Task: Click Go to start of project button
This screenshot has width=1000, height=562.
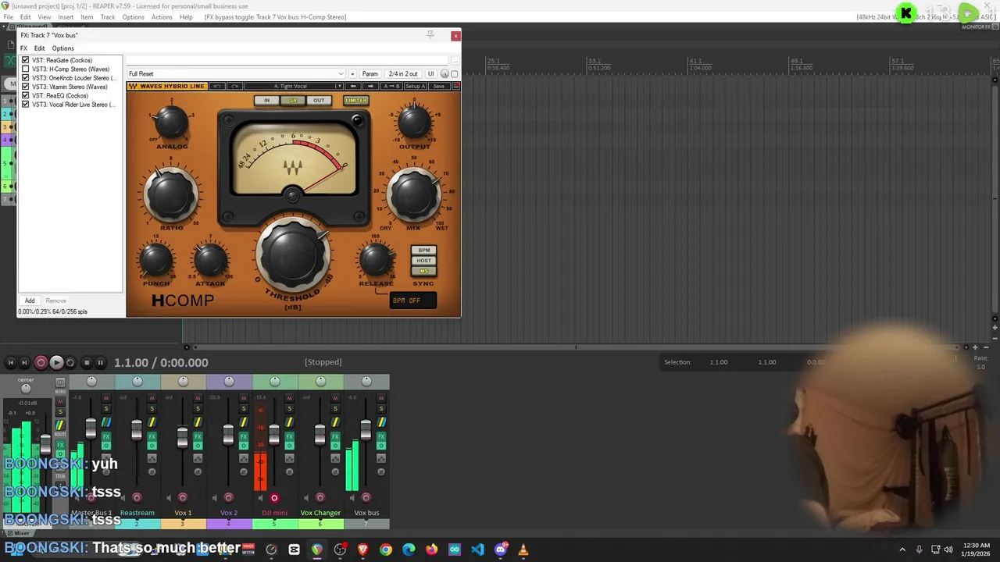Action: coord(10,362)
